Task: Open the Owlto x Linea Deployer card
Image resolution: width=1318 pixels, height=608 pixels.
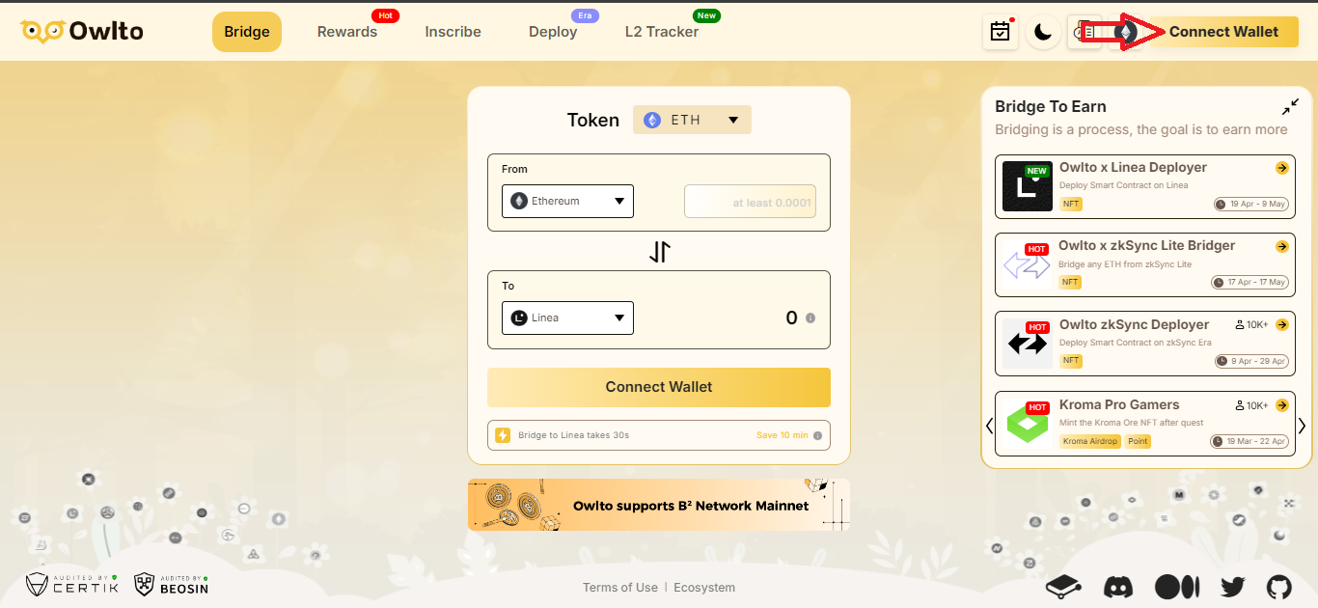Action: tap(1145, 186)
